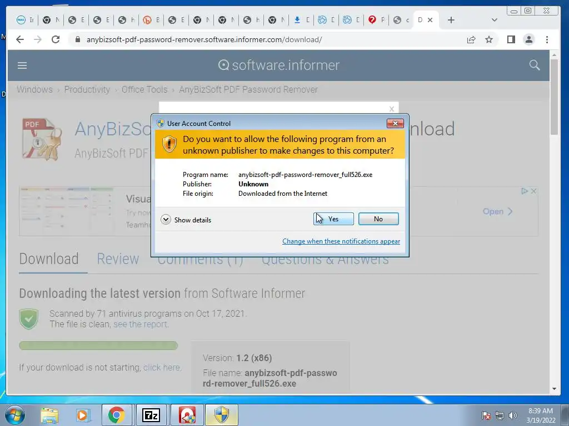569x426 pixels.
Task: Open the Windows Start menu
Action: [x=14, y=415]
